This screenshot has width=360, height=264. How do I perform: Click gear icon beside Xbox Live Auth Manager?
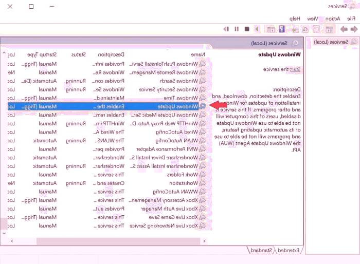point(202,209)
